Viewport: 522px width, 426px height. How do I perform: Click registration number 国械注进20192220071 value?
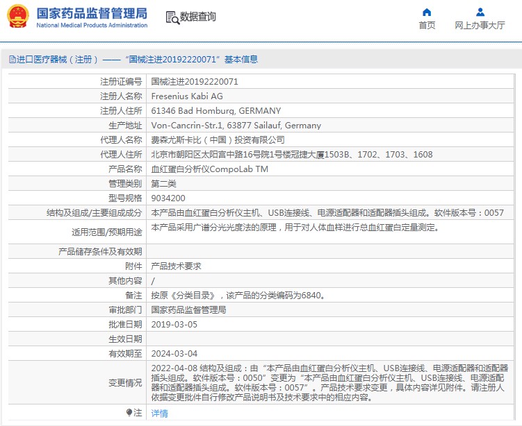(x=195, y=82)
